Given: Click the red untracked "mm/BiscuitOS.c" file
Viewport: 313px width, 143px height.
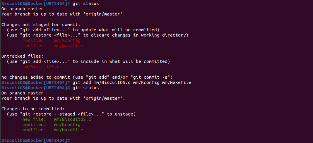Looking at the screenshot, I should click(x=37, y=67).
